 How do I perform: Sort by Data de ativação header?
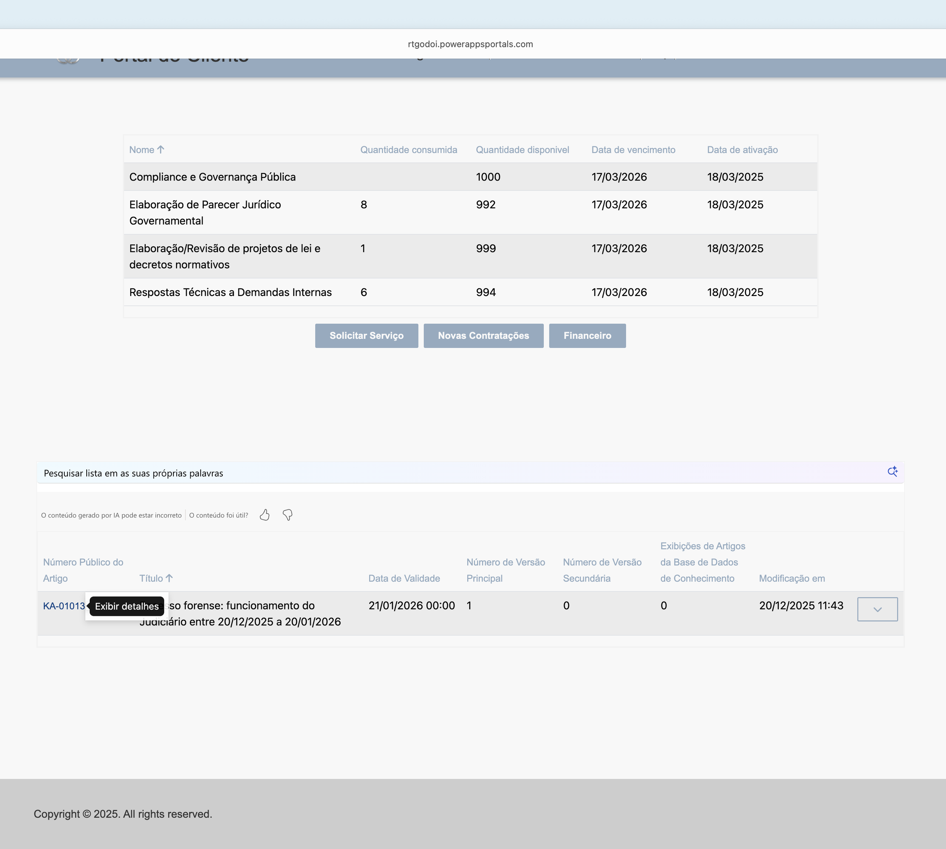[x=742, y=150]
